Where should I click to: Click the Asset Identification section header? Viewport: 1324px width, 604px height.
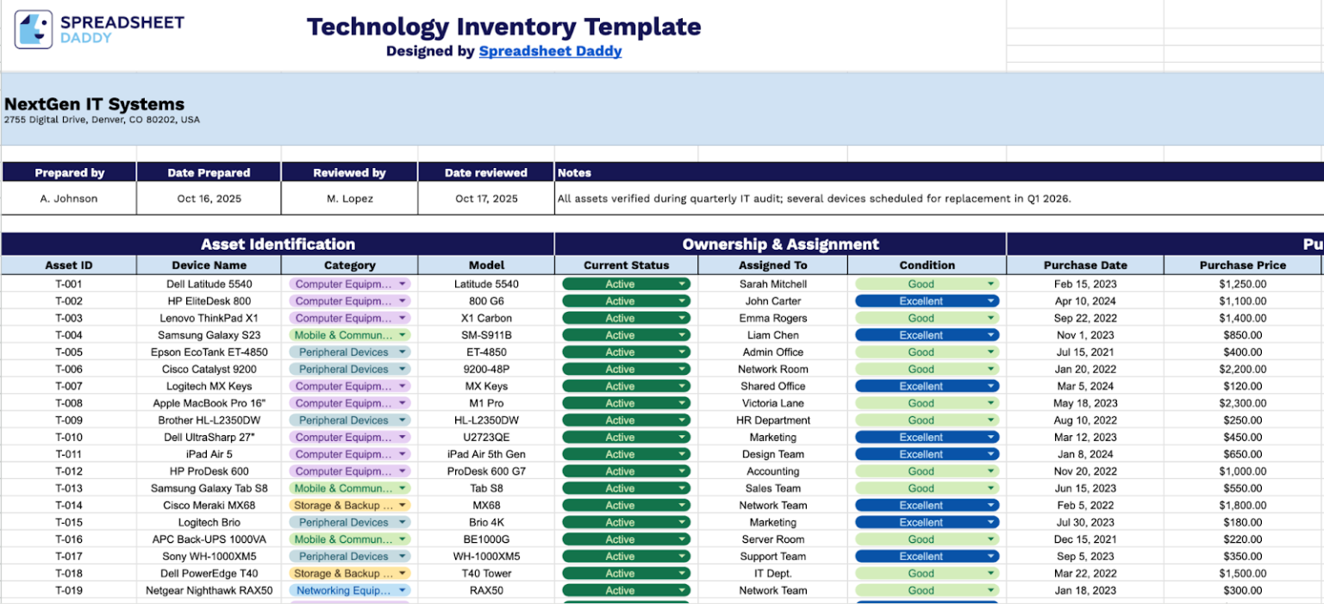point(278,244)
